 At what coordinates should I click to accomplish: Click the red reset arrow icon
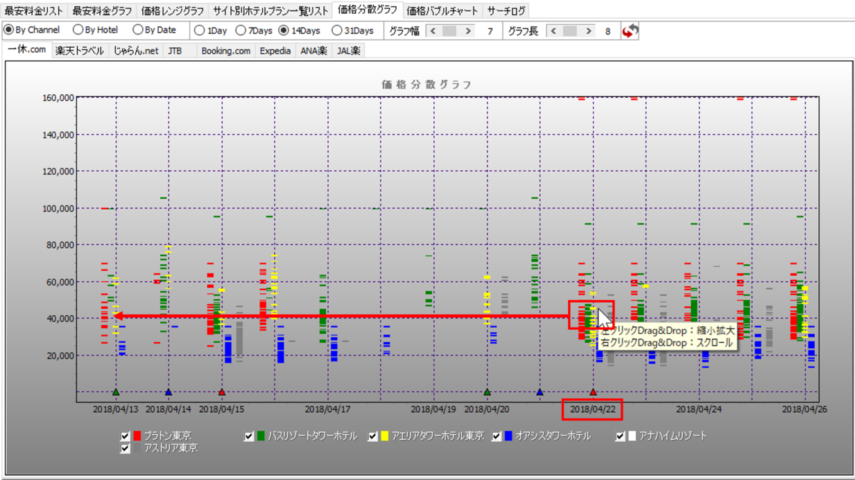click(x=629, y=31)
